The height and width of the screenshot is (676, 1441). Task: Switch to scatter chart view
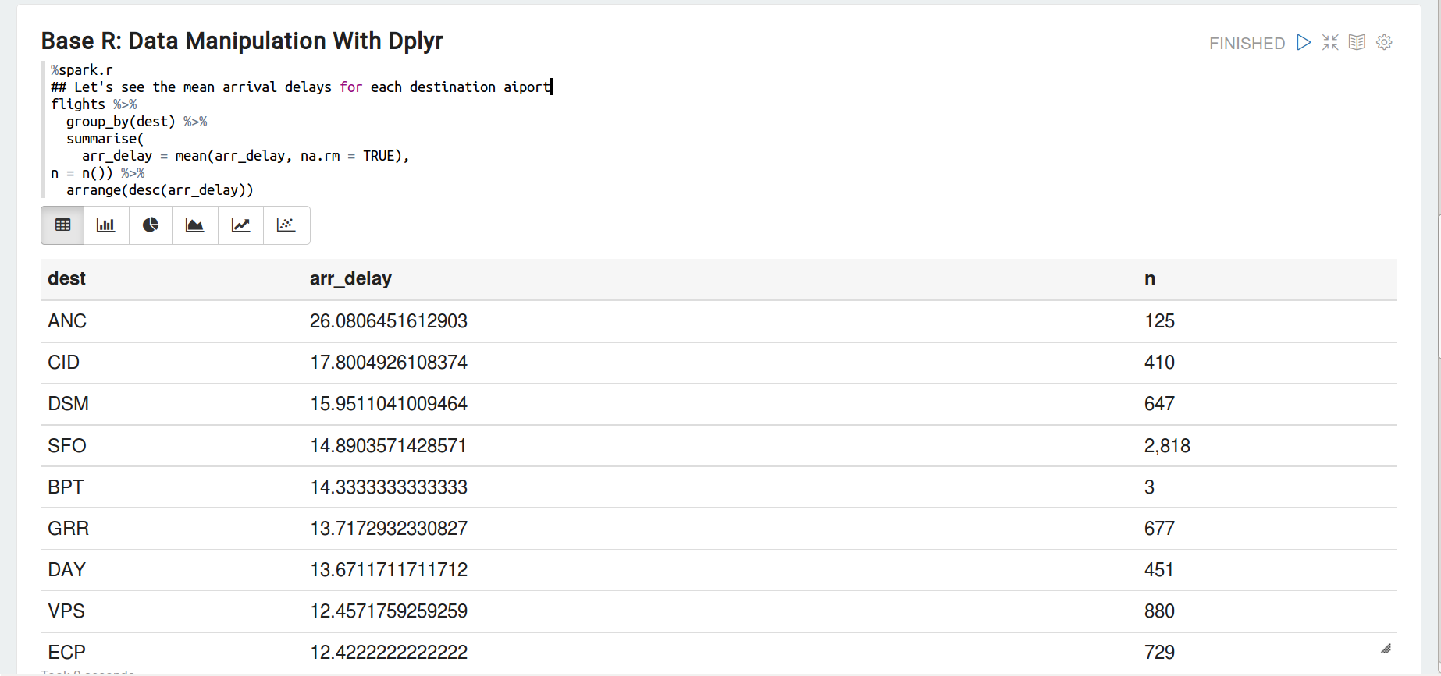click(x=286, y=225)
